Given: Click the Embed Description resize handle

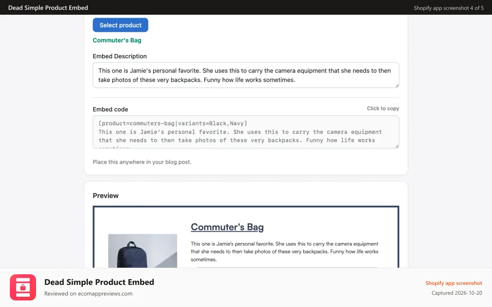Looking at the screenshot, I should click(396, 85).
